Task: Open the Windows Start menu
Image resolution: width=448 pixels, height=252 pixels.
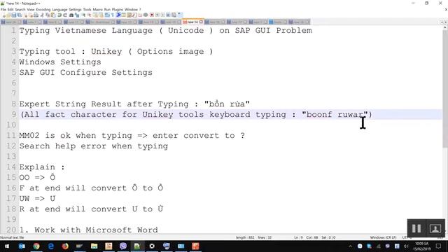Action: pos(7,246)
